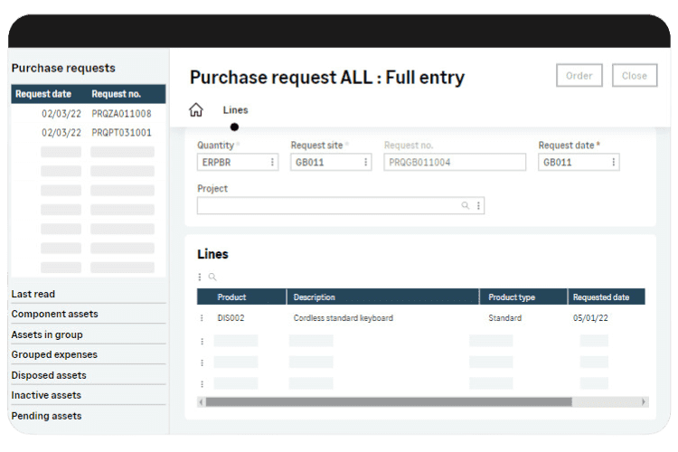678x452 pixels.
Task: Open the Project field three-dot menu
Action: (x=479, y=206)
